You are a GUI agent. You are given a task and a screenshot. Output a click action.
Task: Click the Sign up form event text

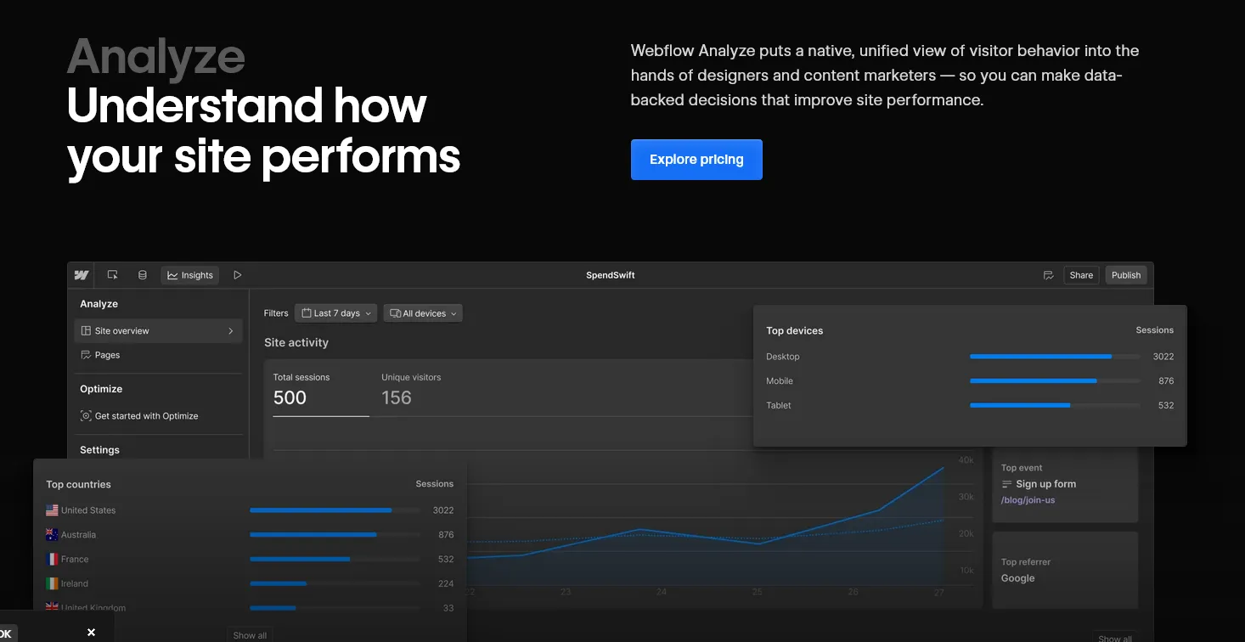coord(1045,484)
